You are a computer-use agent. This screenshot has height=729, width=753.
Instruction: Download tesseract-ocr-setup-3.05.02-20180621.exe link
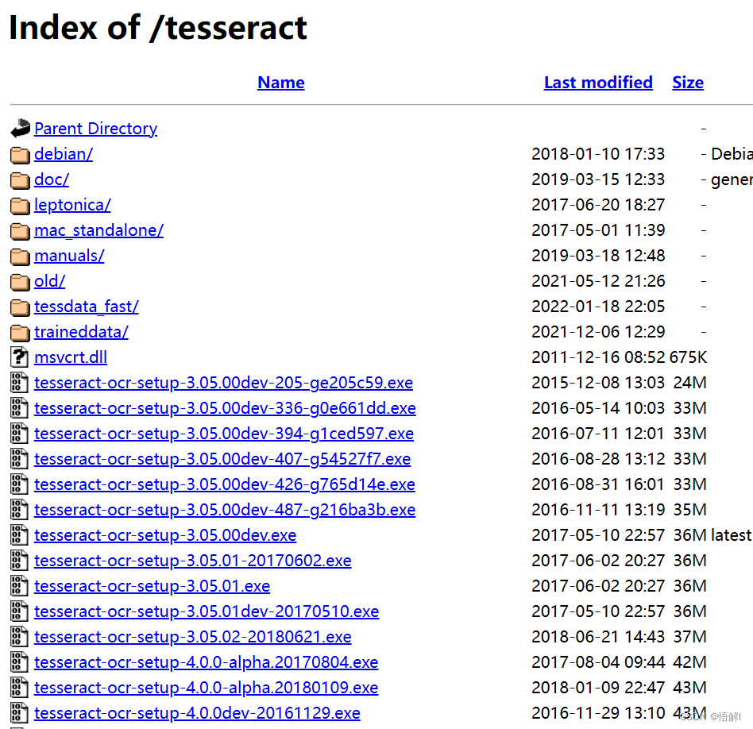[193, 638]
